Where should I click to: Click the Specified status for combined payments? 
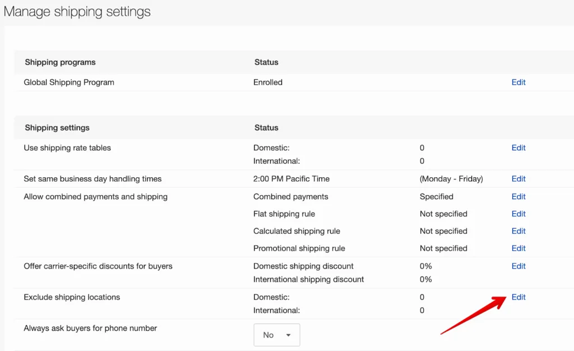(x=436, y=196)
